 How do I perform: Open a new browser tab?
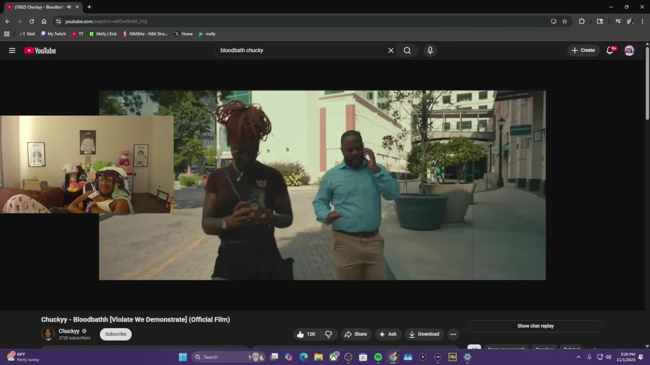point(89,7)
